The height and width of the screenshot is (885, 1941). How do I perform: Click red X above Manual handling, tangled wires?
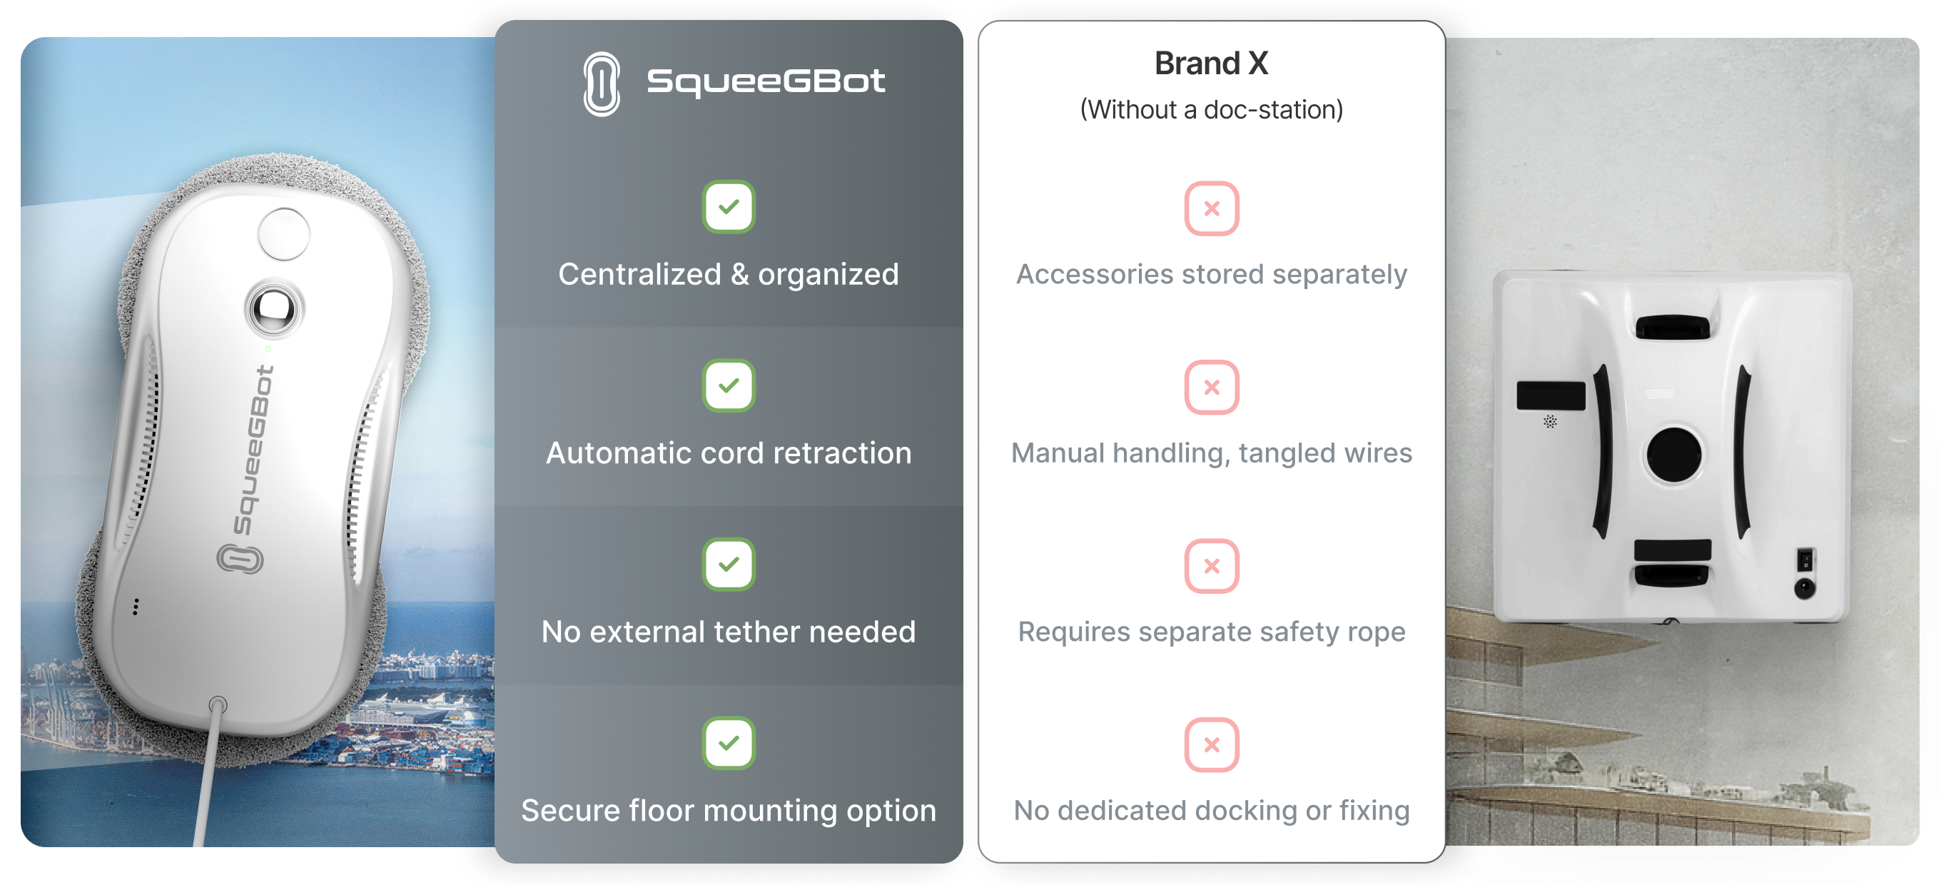point(1212,388)
